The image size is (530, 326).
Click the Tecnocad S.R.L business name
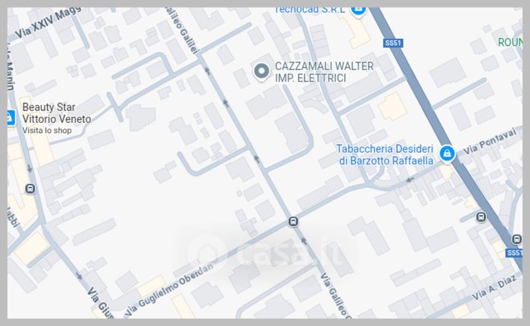coord(310,11)
